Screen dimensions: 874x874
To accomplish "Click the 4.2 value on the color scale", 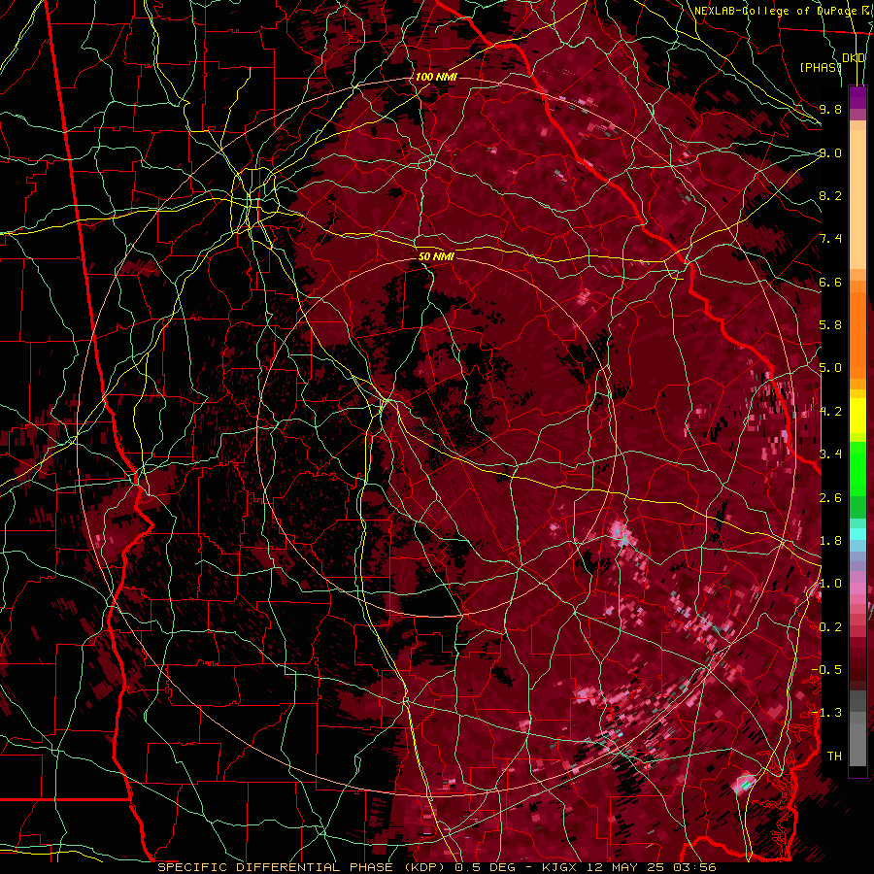I will coord(830,412).
